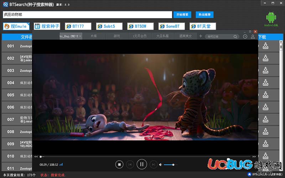Download search result row 010
This screenshot has width=285, height=178.
click(x=265, y=156)
